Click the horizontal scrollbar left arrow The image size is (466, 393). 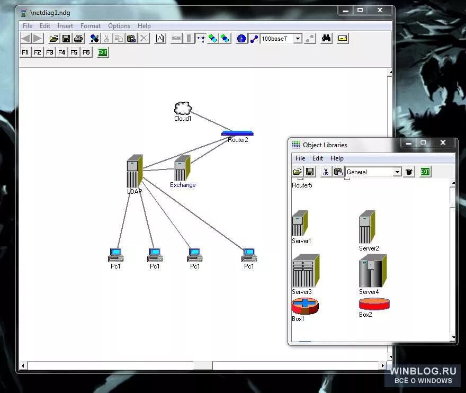(23, 365)
